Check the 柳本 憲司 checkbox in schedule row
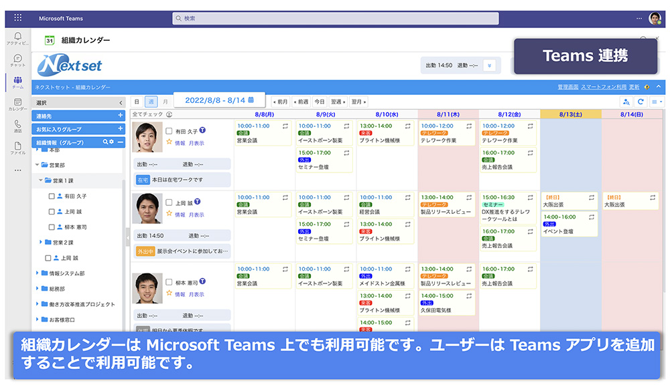Screen dimensions: 670x385 pyautogui.click(x=169, y=282)
